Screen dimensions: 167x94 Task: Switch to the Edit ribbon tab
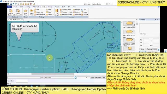pyautogui.click(x=21, y=7)
